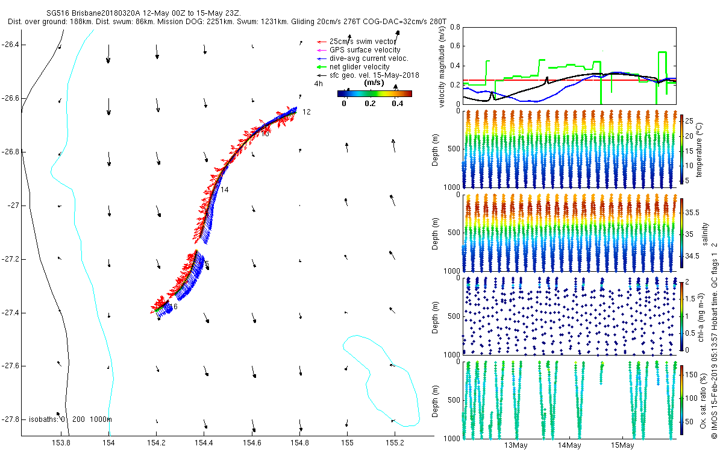The height and width of the screenshot is (452, 723).
Task: Click latitude tick '-27.8' on the map
Action: coord(10,419)
